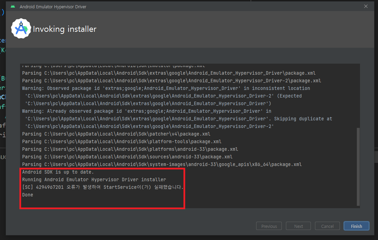
Task: Click the Finish button
Action: coord(356,226)
